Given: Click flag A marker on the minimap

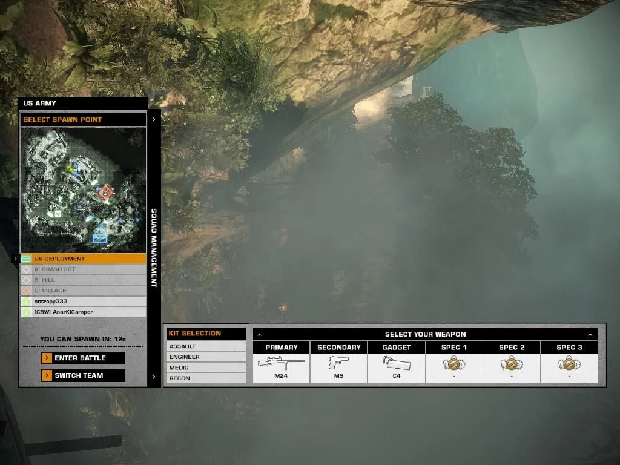Looking at the screenshot, I should [54, 206].
